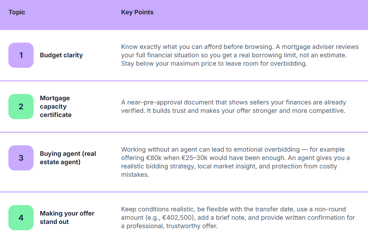Click the green number 2 badge

(21, 107)
